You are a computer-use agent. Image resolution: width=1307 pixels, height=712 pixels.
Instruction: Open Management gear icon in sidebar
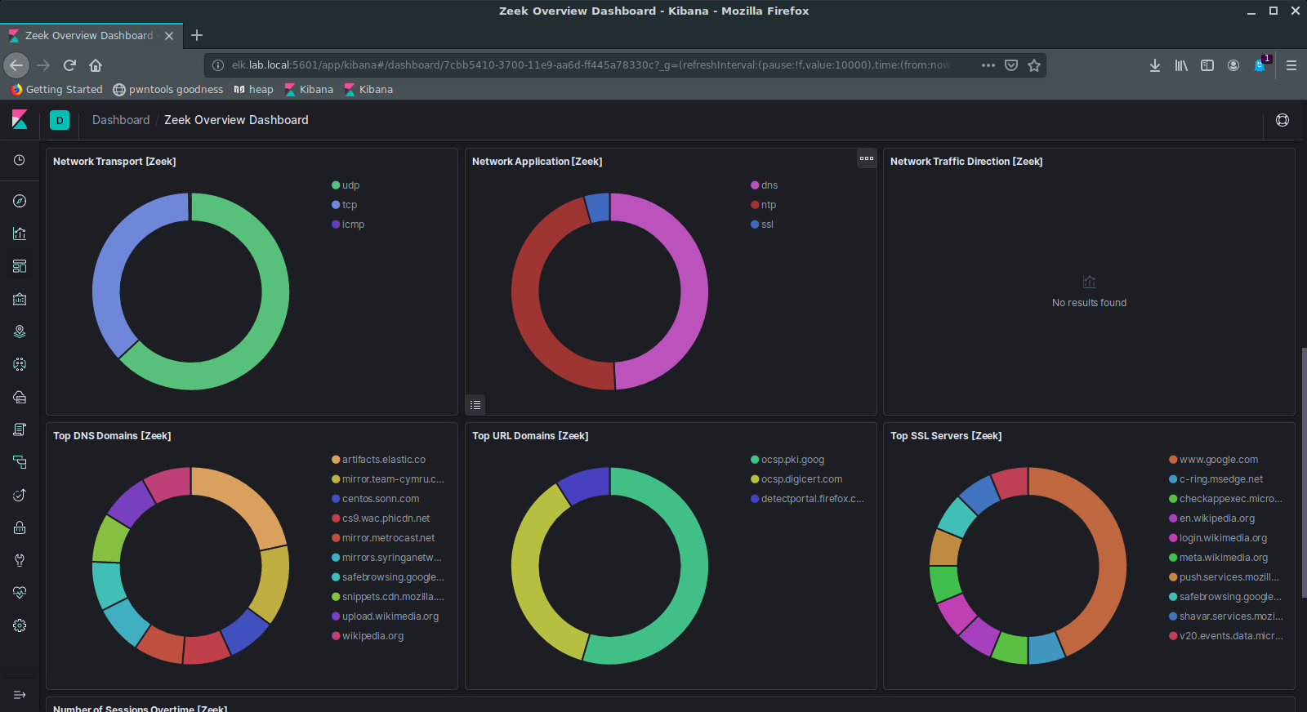coord(20,625)
